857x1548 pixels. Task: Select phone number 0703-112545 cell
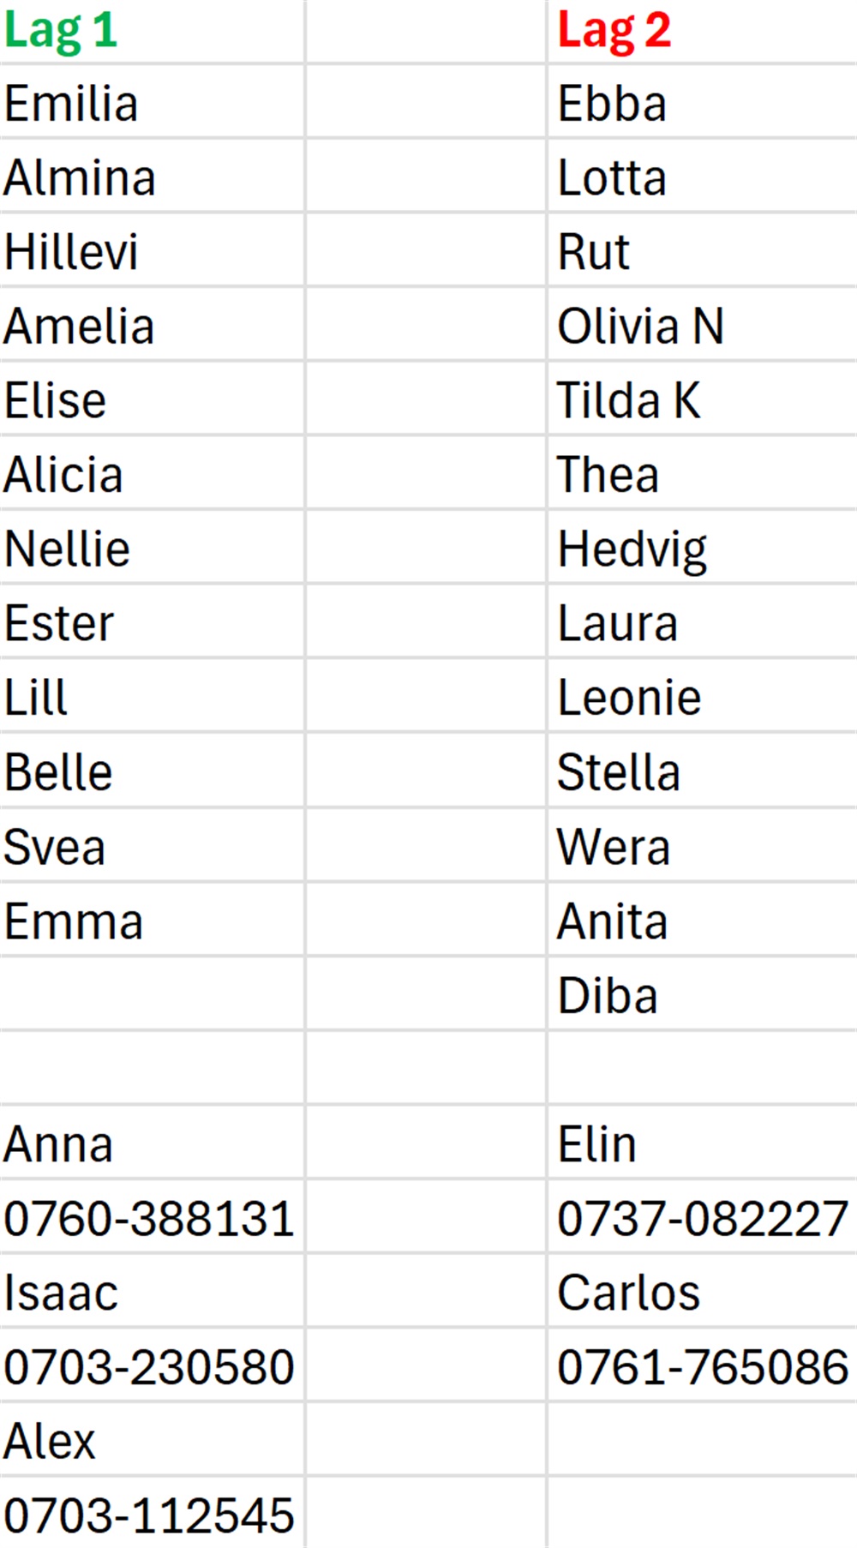point(149,1515)
